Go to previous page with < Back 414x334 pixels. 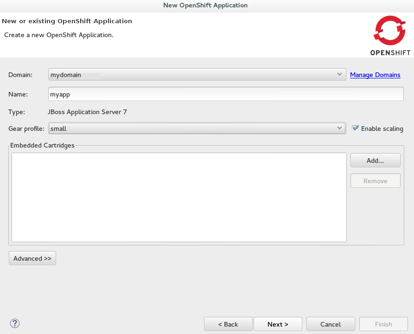coord(228,324)
